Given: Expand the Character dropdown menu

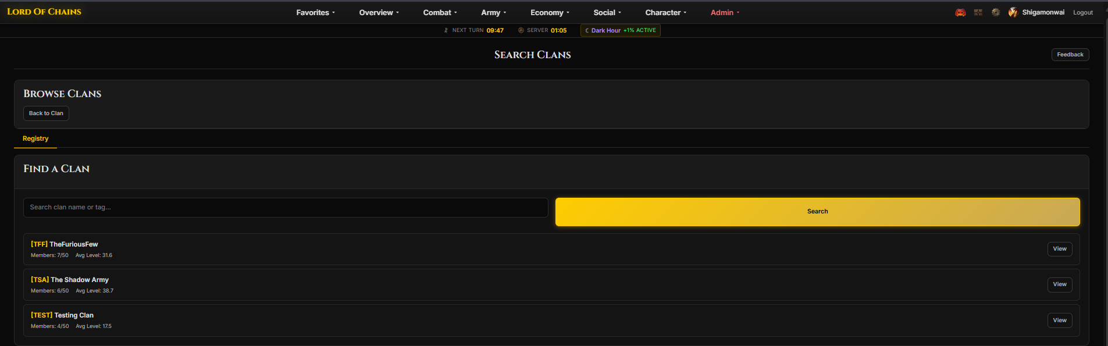Looking at the screenshot, I should pyautogui.click(x=666, y=12).
